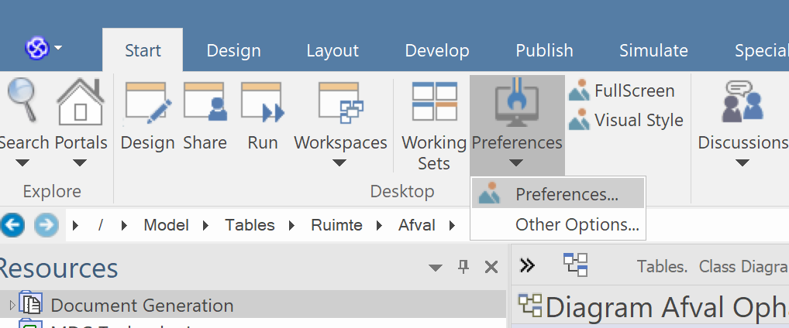
Task: Click the Run icon in Desktop group
Action: click(x=262, y=104)
